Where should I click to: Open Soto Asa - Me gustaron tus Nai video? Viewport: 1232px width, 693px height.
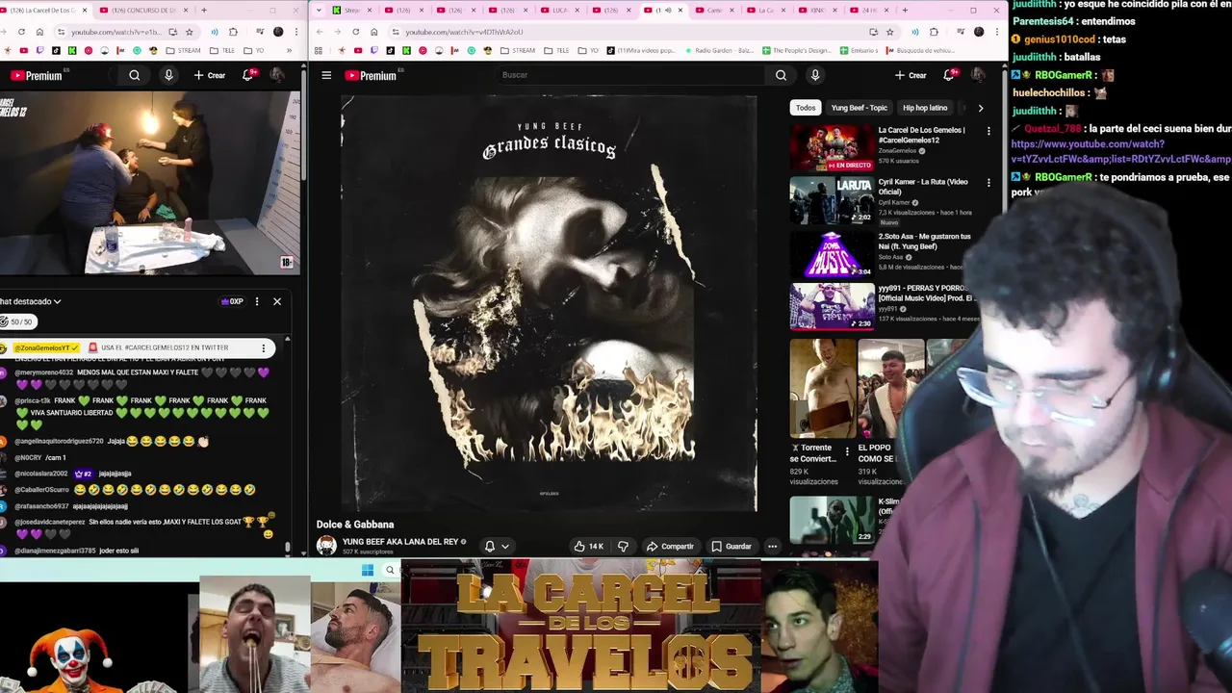pos(832,253)
